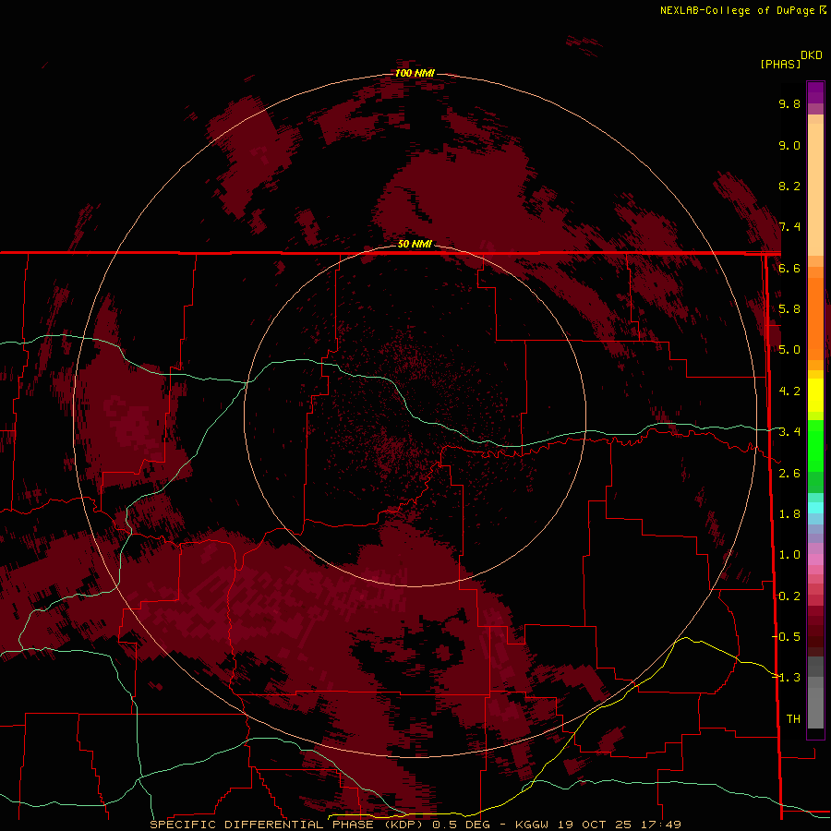The image size is (831, 831).
Task: Click the 9.0 value on color scale
Action: point(789,145)
